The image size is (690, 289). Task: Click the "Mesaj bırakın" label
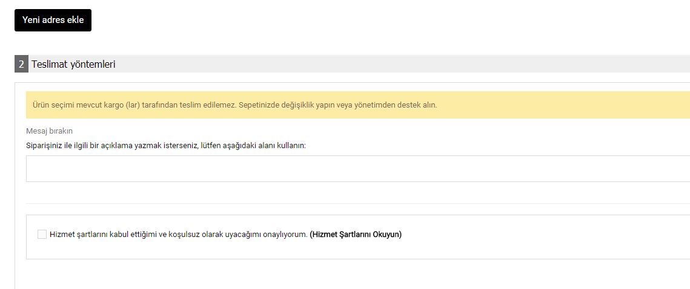(x=49, y=131)
